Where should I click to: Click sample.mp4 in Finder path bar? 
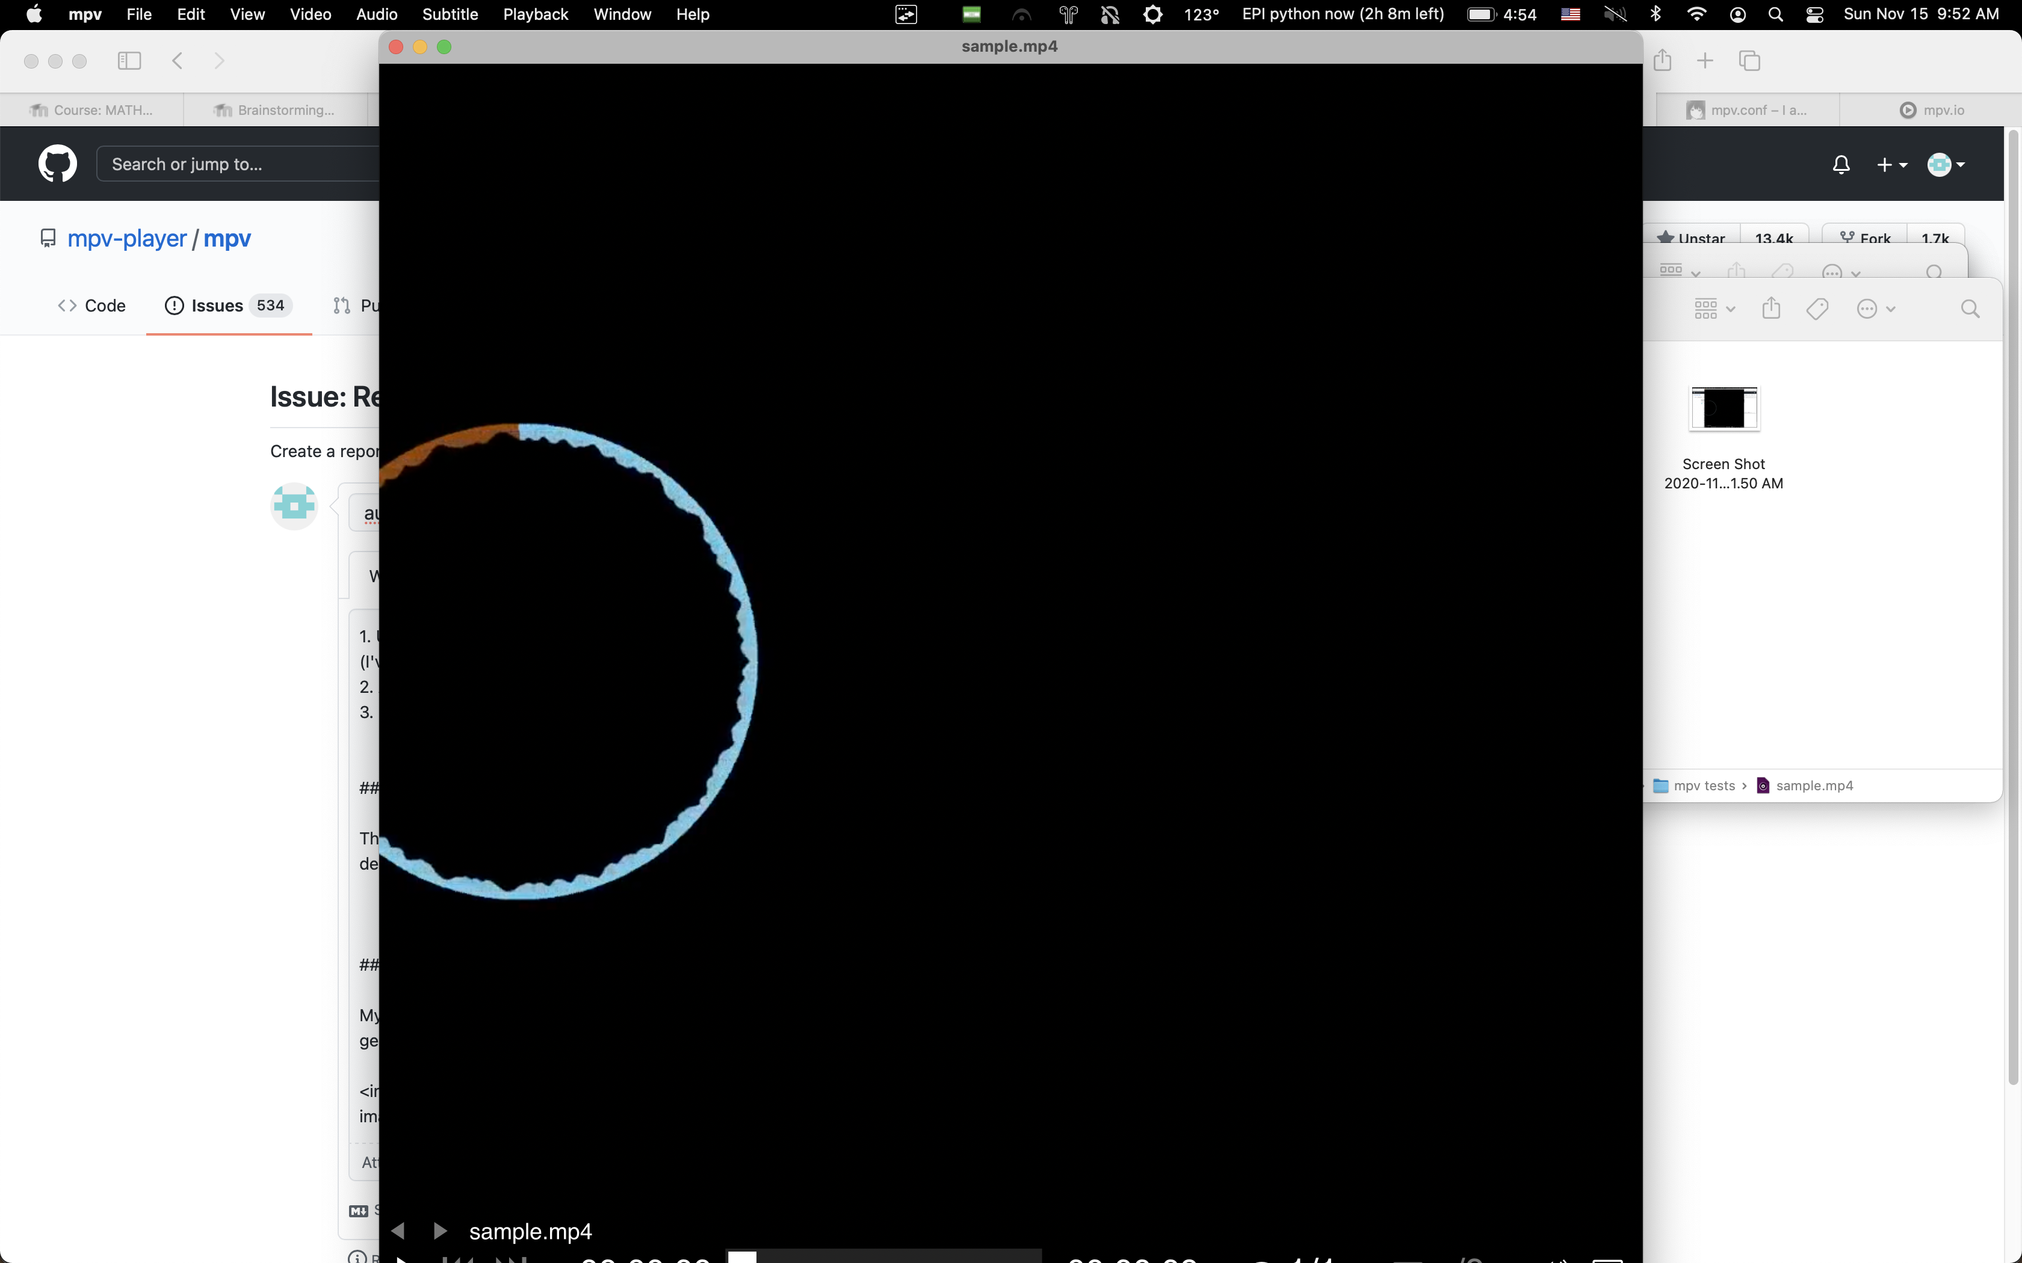1805,786
